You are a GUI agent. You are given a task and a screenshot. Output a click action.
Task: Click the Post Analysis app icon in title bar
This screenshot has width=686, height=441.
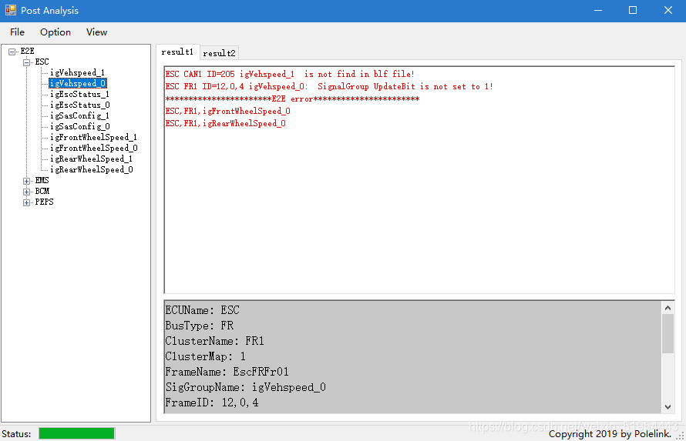pyautogui.click(x=11, y=10)
